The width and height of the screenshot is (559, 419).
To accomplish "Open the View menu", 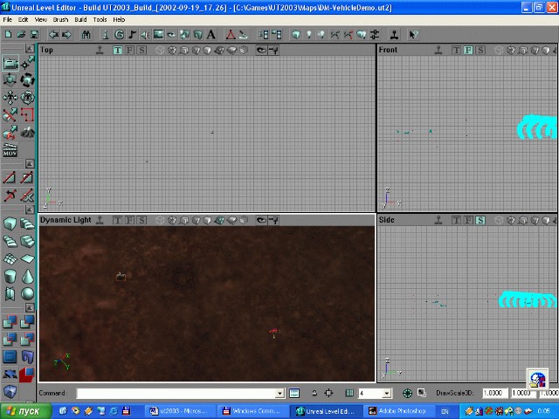I will pyautogui.click(x=41, y=19).
